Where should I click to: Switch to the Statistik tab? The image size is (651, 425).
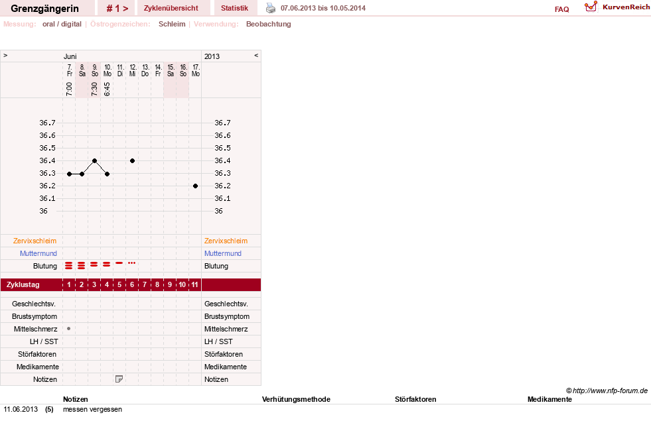click(234, 9)
